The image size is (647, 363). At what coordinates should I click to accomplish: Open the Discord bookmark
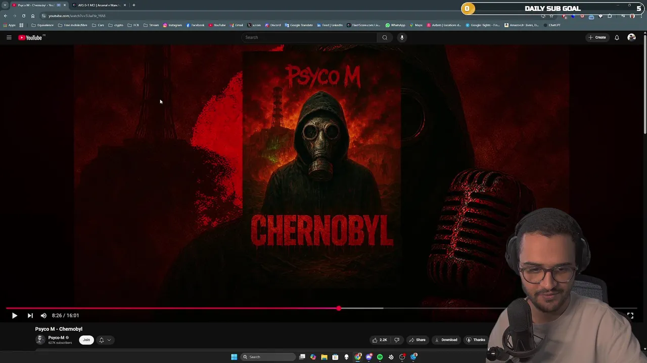click(x=273, y=25)
